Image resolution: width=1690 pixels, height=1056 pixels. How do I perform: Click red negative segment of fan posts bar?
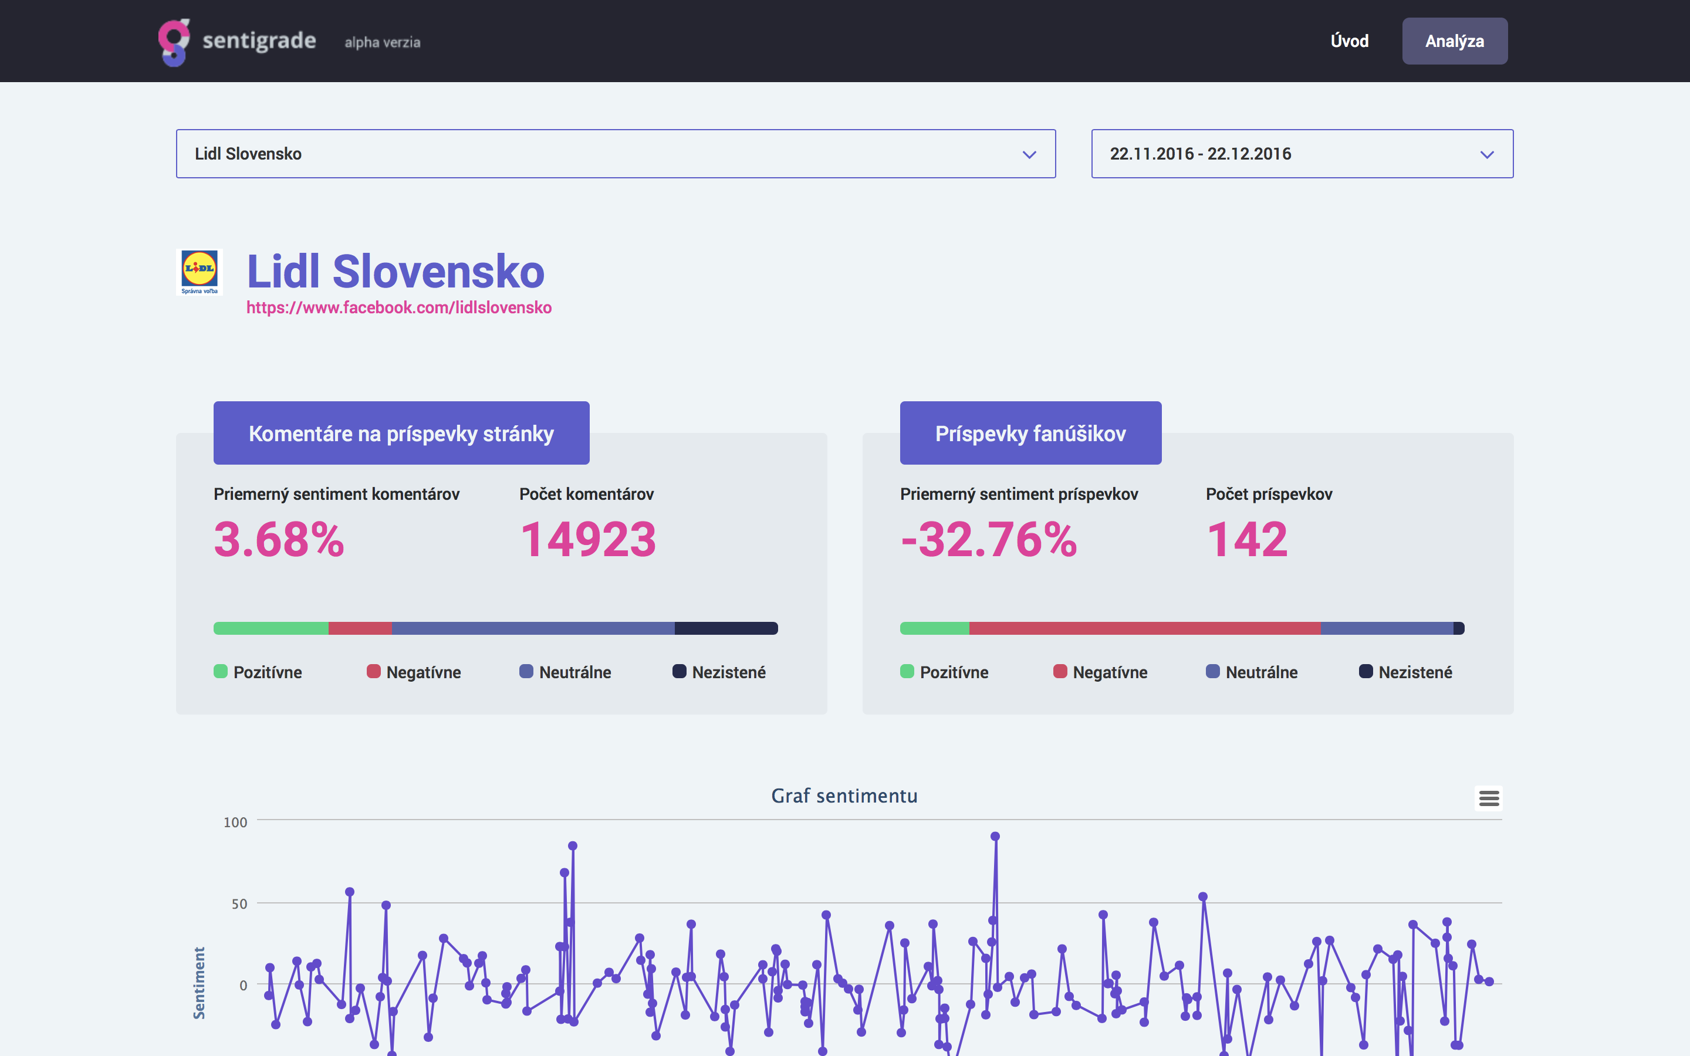pyautogui.click(x=1145, y=628)
